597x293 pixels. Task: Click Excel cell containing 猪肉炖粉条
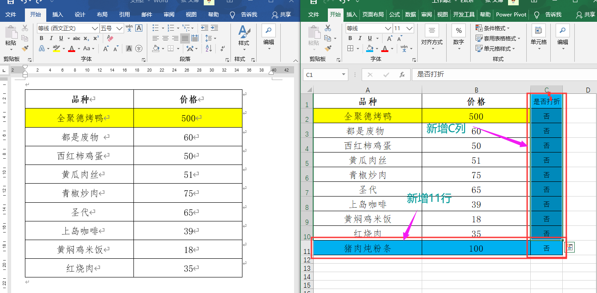(367, 247)
